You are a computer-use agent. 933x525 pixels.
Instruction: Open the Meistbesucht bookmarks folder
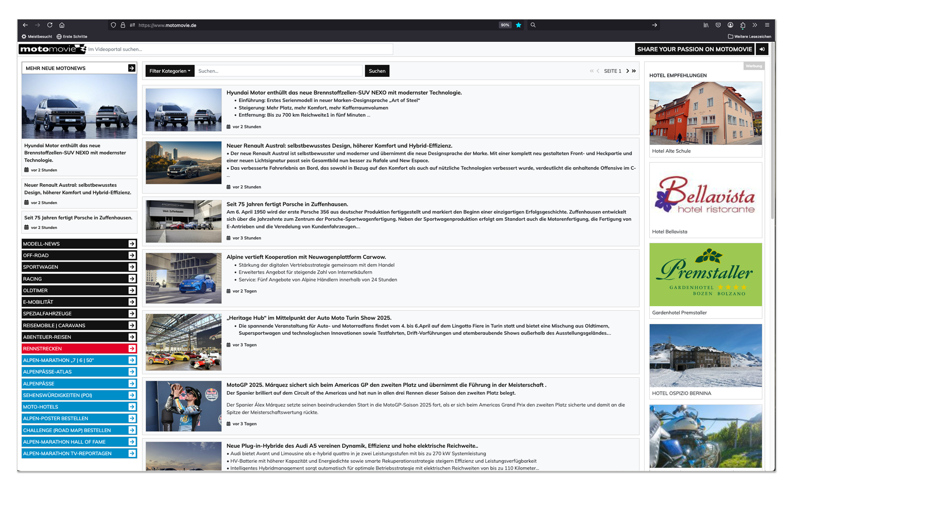pos(37,36)
